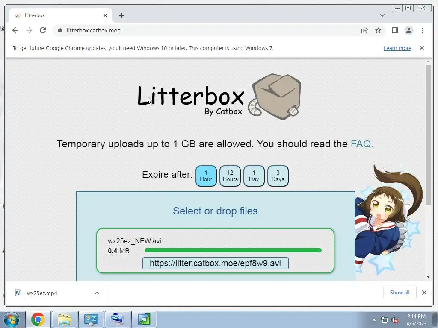Click the scrollbar up arrow

tap(429, 61)
